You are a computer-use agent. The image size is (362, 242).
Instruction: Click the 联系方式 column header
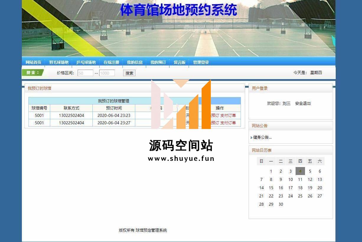pyautogui.click(x=71, y=108)
